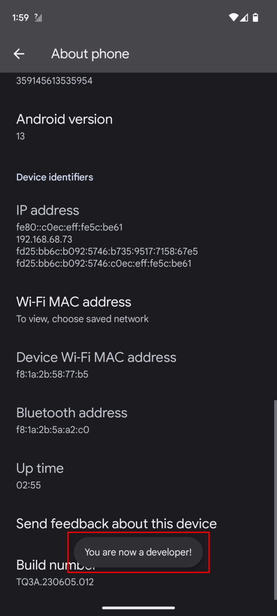Tap the Wi-Fi MAC address entry
Viewport: 277px width, 616px height.
pyautogui.click(x=82, y=309)
